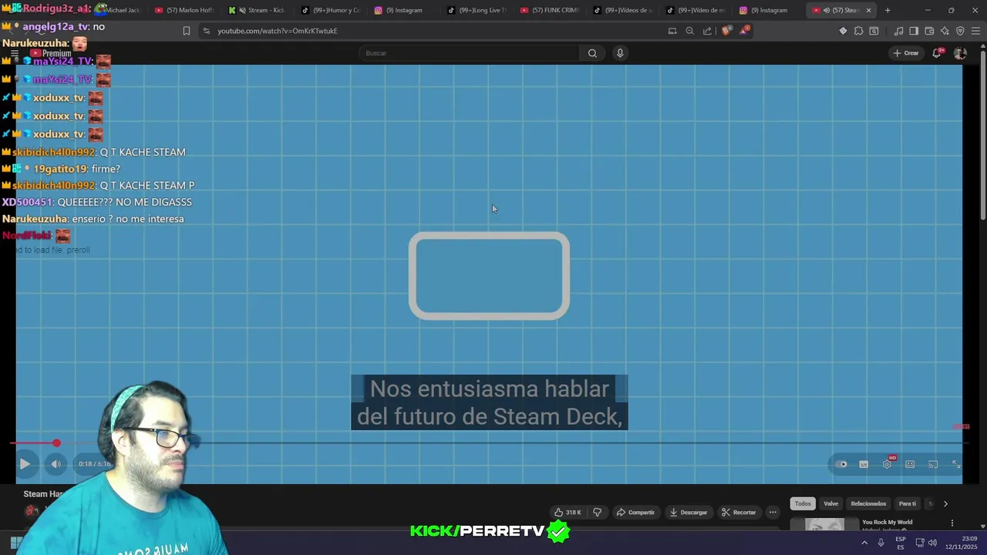Open a new browser tab
This screenshot has height=555, width=987.
[888, 10]
